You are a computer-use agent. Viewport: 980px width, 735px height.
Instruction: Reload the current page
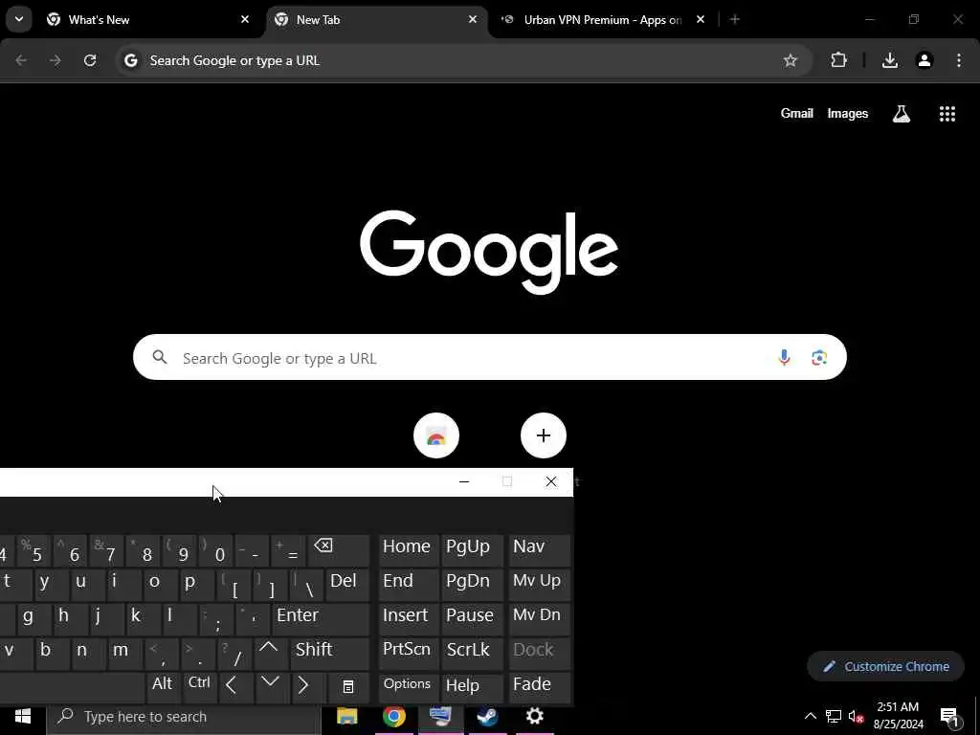pos(90,60)
